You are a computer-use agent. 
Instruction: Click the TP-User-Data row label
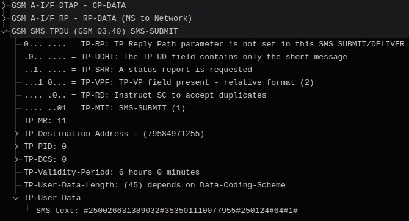tap(52, 198)
